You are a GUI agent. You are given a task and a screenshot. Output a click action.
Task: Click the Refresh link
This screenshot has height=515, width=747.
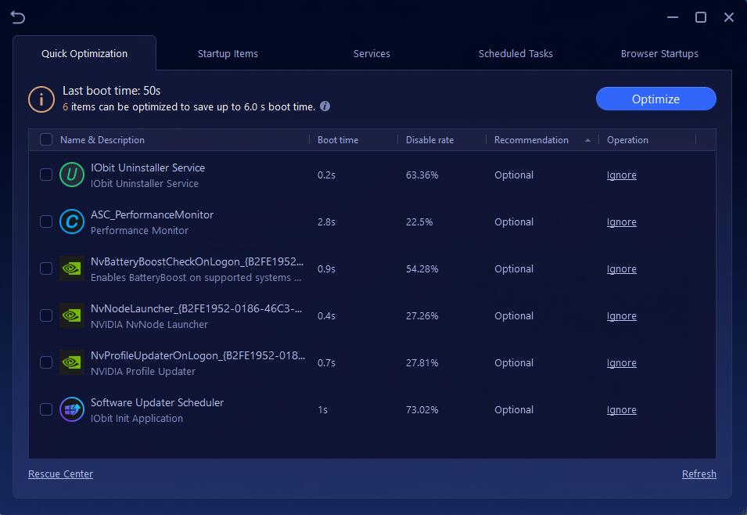[x=699, y=474]
